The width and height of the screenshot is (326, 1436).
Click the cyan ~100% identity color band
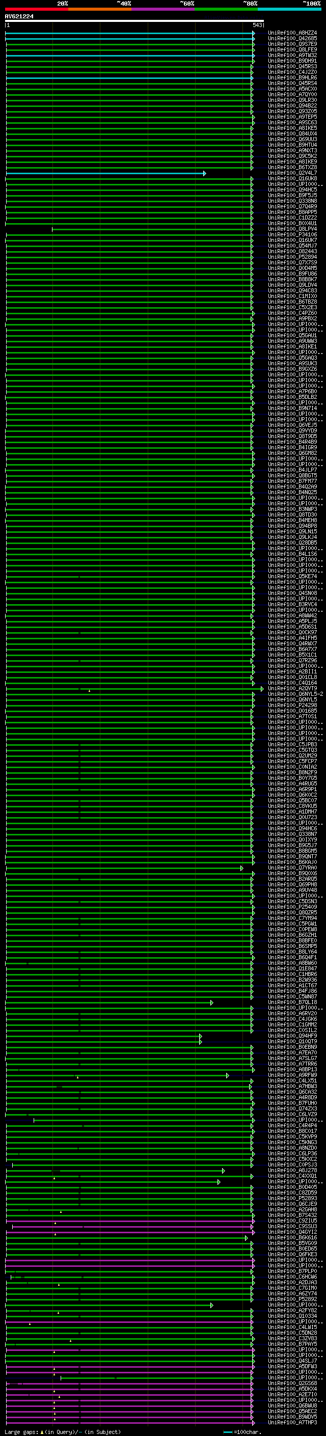[x=289, y=9]
